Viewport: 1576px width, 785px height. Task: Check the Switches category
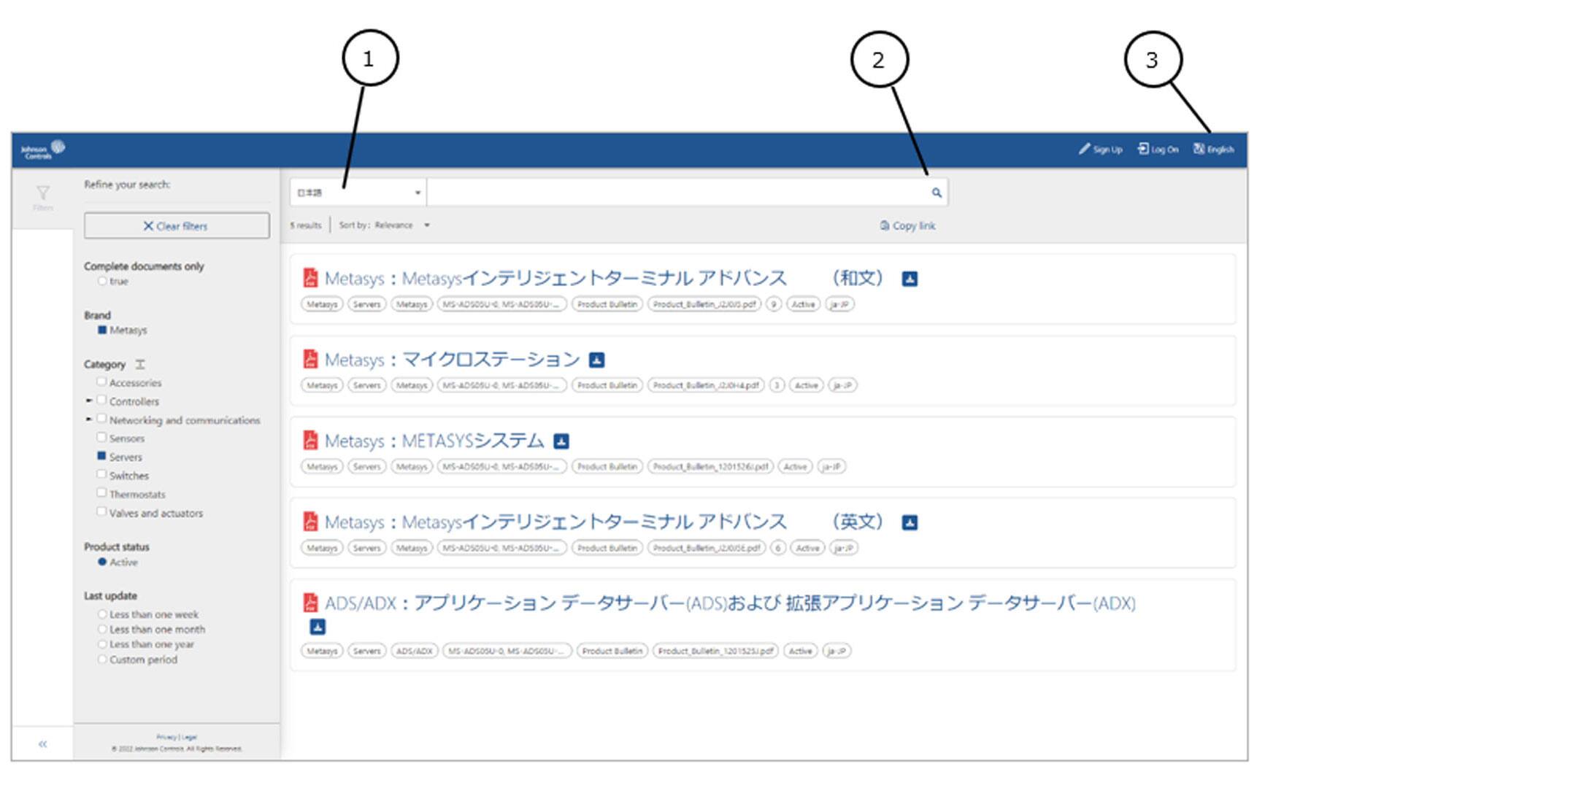(x=101, y=474)
